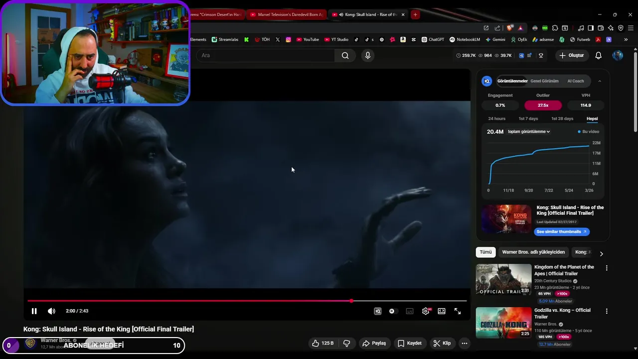
Task: Open the YT Studio bookmark
Action: [x=336, y=39]
